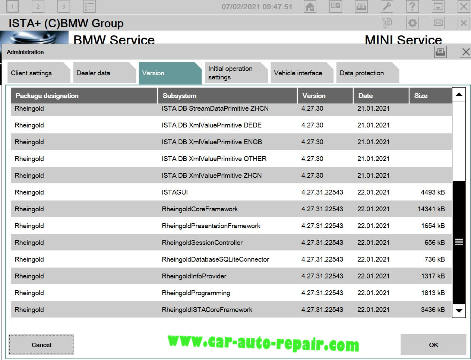Click the 14341 kB size value
This screenshot has height=360, width=471.
[431, 209]
